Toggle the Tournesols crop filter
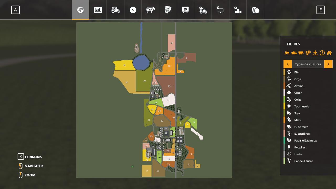 tap(308, 106)
